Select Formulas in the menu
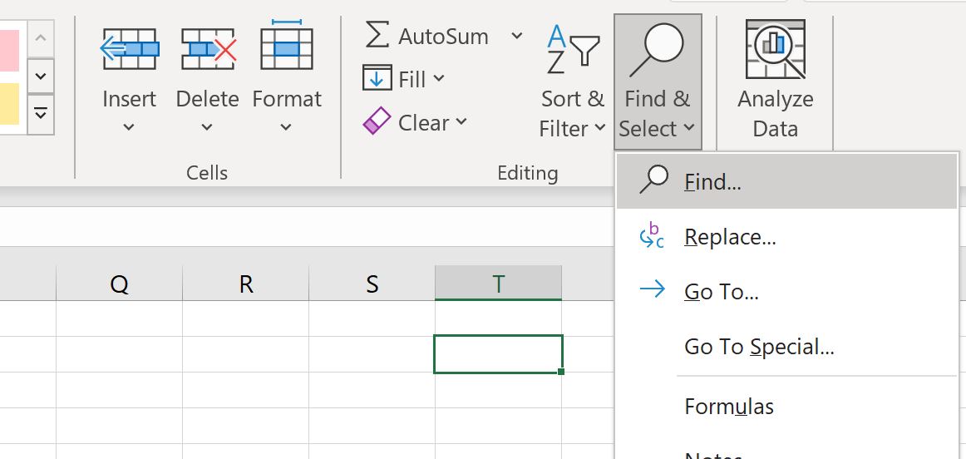 pyautogui.click(x=786, y=406)
